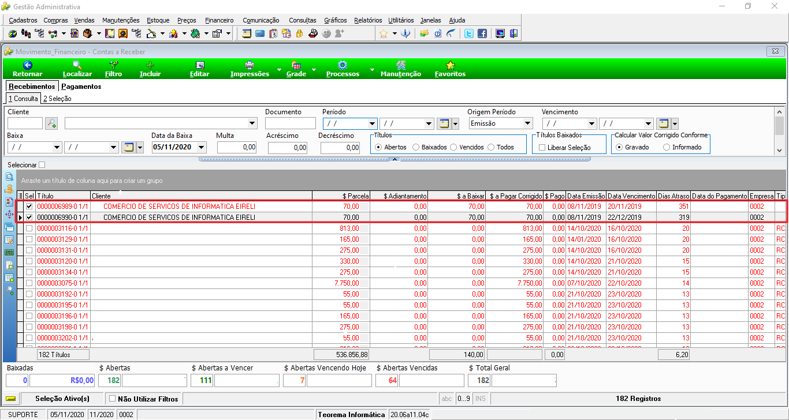
Task: Click the client search icon beside Cliente field
Action: pos(51,123)
